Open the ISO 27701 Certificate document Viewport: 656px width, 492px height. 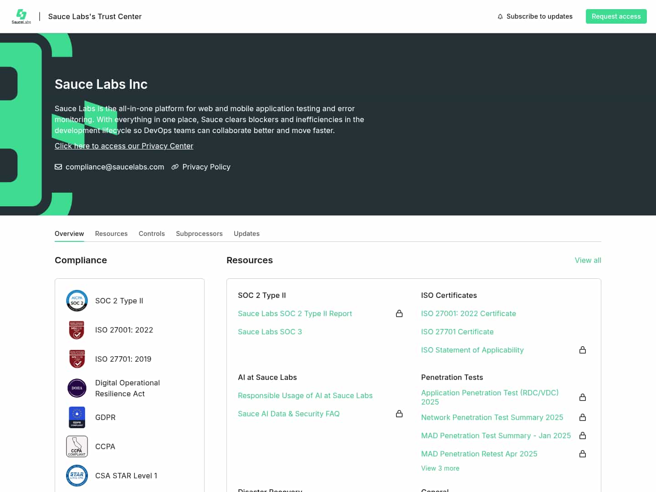(457, 332)
